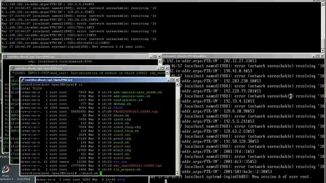Click file name icscf.sh
The width and height of the screenshot is (326, 183).
[121, 123]
